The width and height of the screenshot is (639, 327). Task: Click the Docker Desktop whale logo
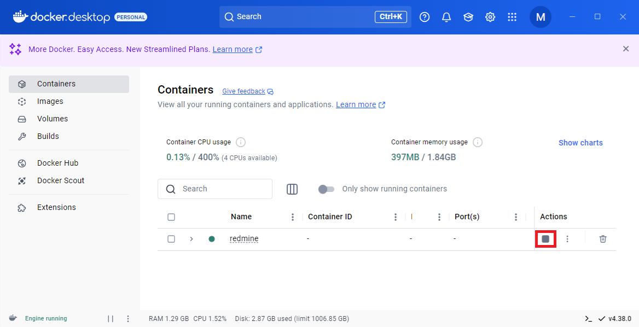[20, 16]
